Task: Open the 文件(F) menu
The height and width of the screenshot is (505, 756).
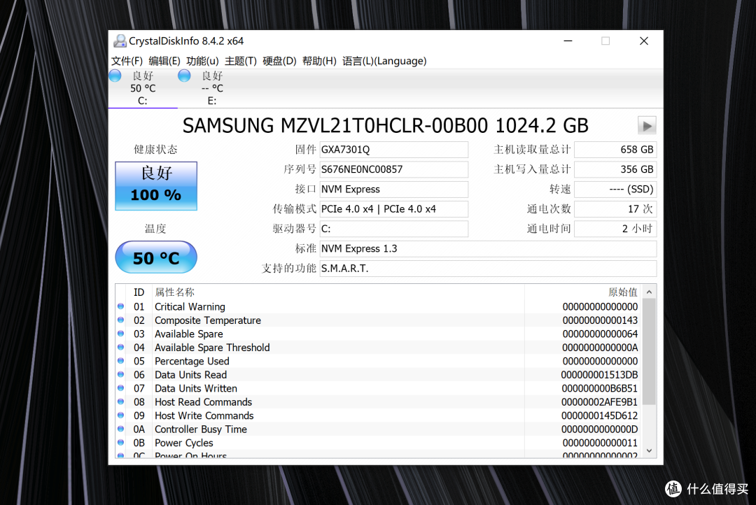Action: coord(127,61)
